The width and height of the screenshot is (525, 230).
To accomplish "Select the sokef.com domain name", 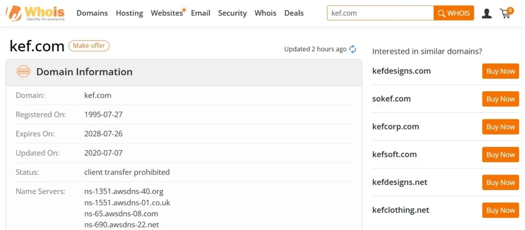I will click(x=391, y=99).
